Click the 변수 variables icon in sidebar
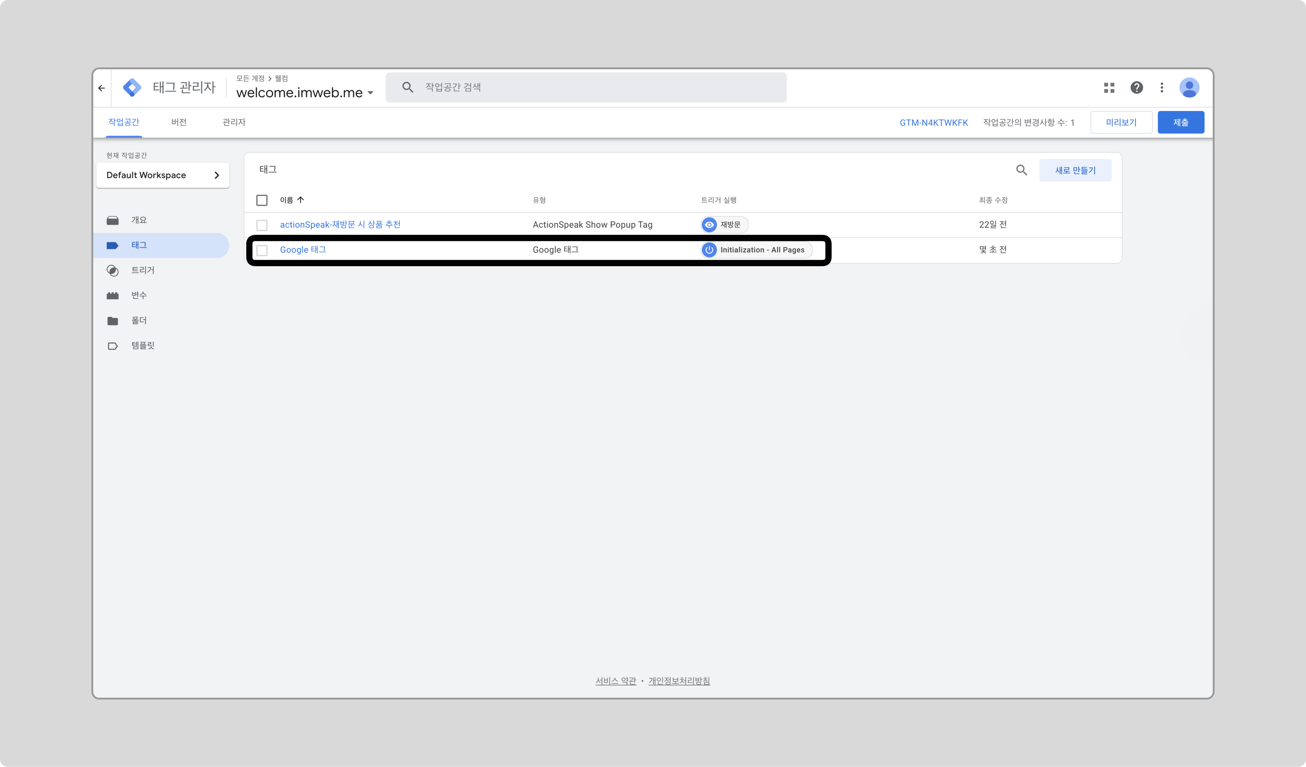 coord(113,296)
